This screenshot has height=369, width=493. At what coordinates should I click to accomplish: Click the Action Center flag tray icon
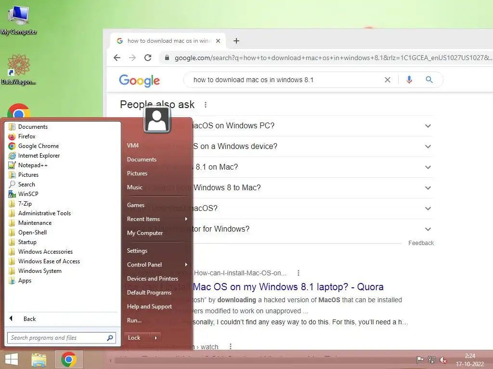tap(420, 359)
